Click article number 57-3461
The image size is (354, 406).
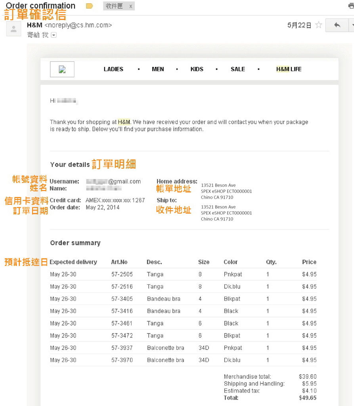[122, 324]
